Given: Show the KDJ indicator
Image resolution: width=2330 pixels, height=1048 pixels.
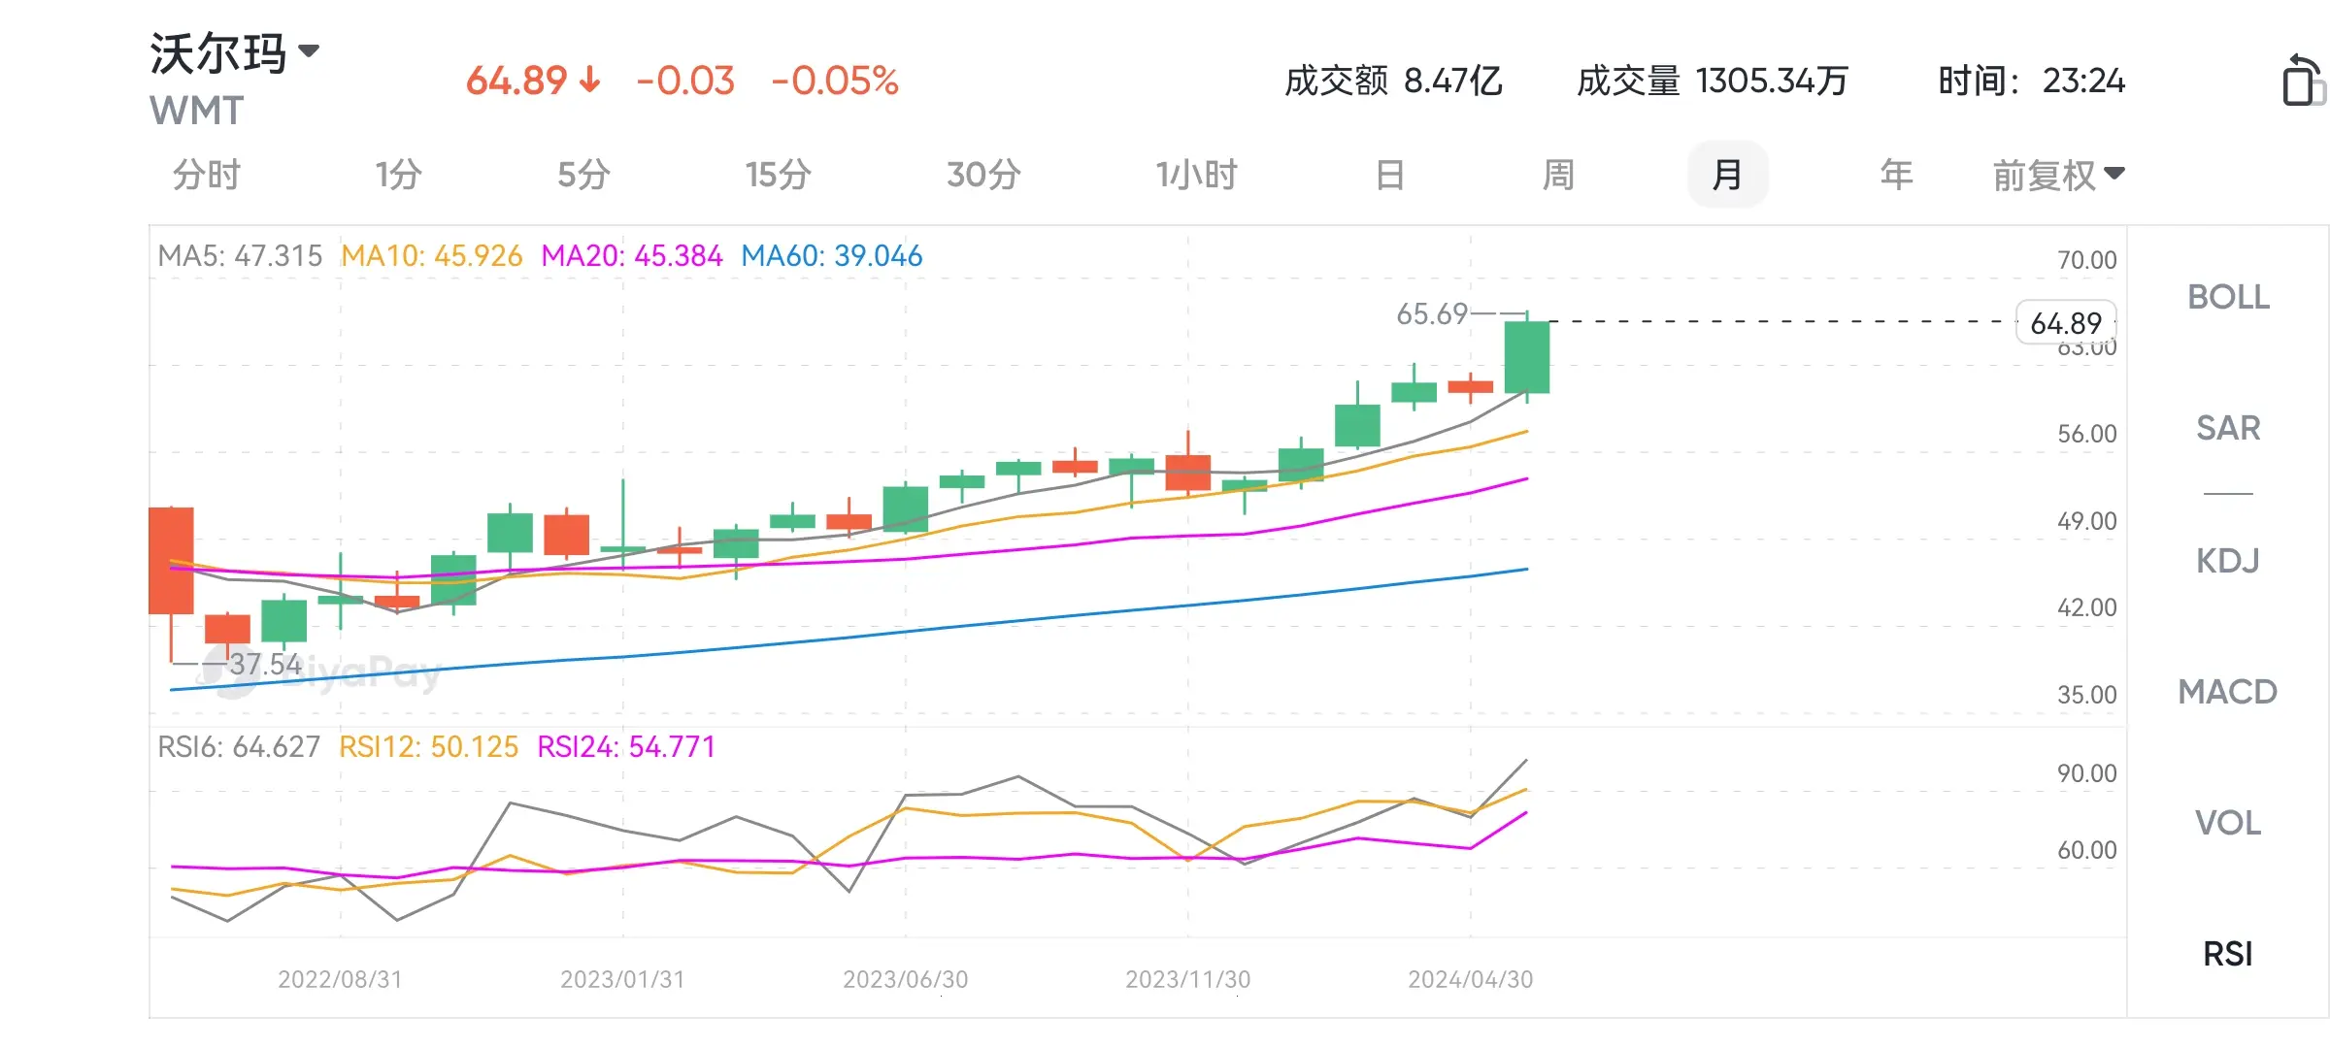Looking at the screenshot, I should point(2228,561).
